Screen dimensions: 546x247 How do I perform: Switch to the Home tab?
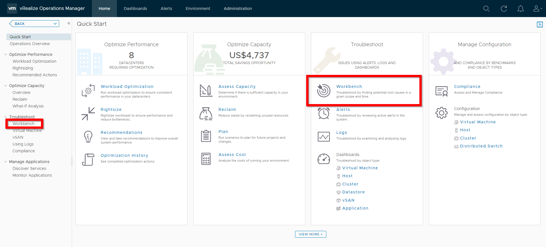tap(104, 9)
